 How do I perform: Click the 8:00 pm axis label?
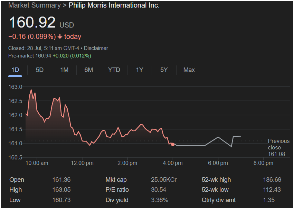click(x=263, y=163)
